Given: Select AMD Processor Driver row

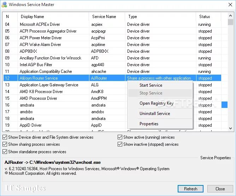Looking at the screenshot, I should tap(112, 98).
